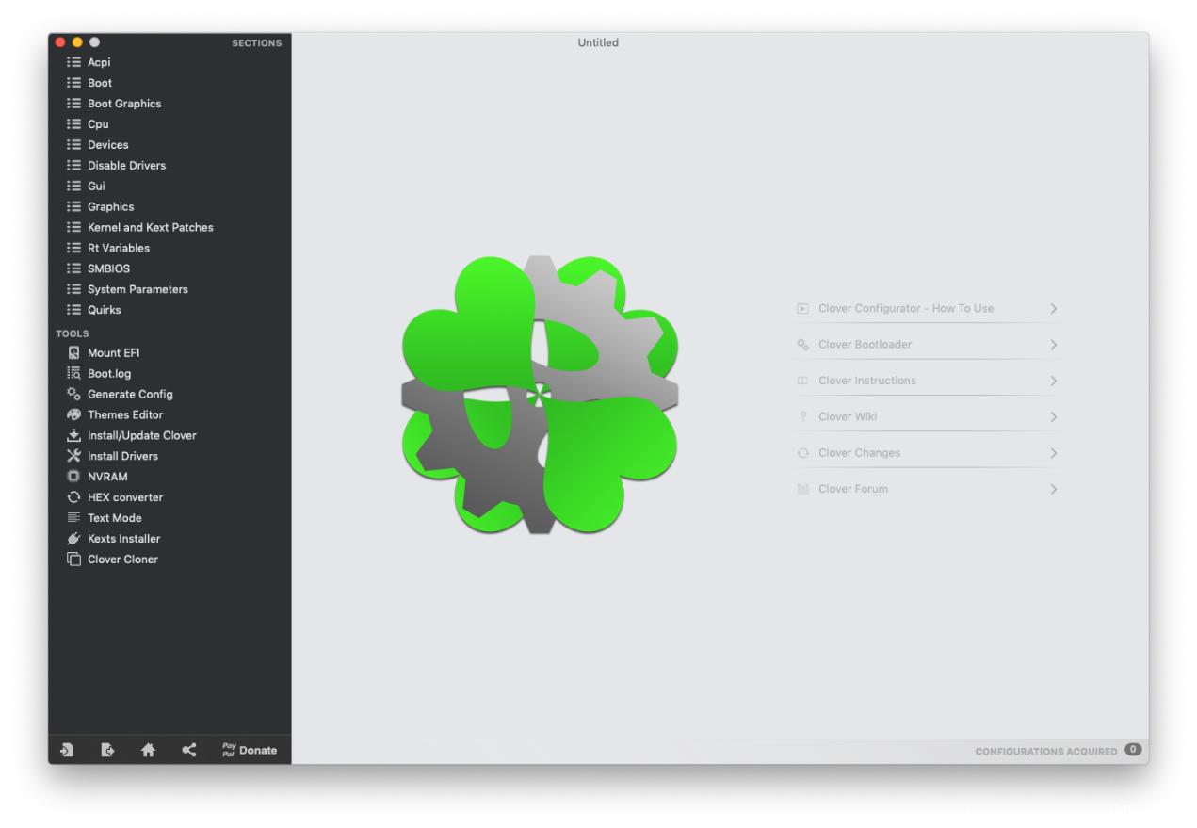The width and height of the screenshot is (1197, 828).
Task: Click the SMBIOS section list icon
Action: 73,269
